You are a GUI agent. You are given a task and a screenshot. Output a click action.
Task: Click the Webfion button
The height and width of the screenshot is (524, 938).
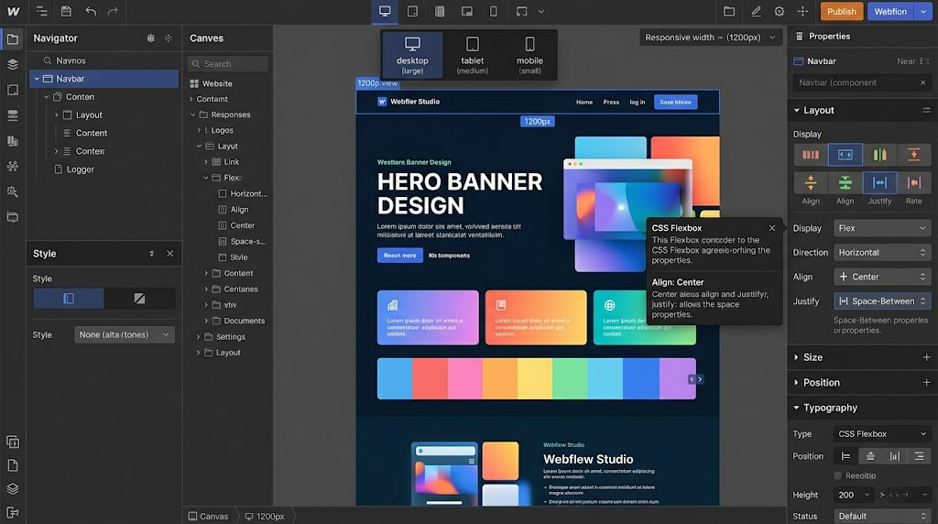[890, 11]
